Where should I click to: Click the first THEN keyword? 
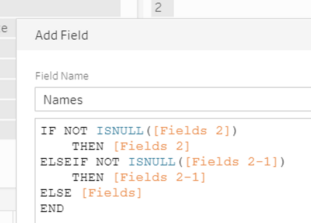point(88,147)
